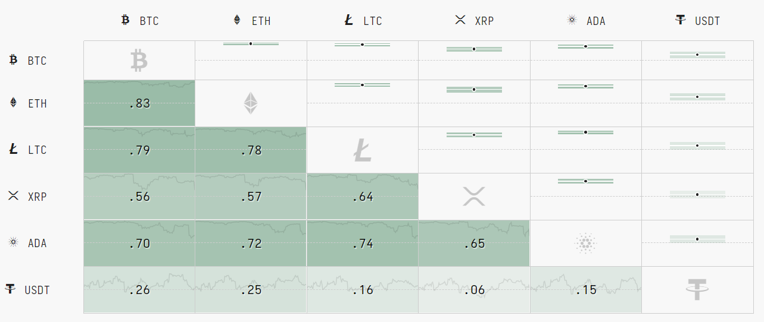Open the .06 USDT–XRP correlation cell
Screen dimensions: 764x322
tap(474, 290)
